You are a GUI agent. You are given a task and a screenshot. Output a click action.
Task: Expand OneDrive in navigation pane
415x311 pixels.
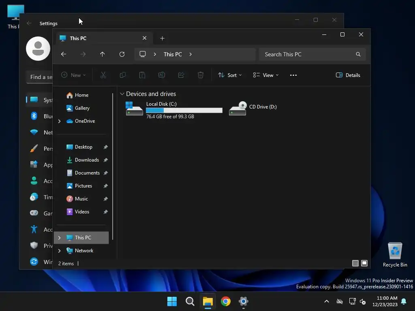[x=59, y=121]
